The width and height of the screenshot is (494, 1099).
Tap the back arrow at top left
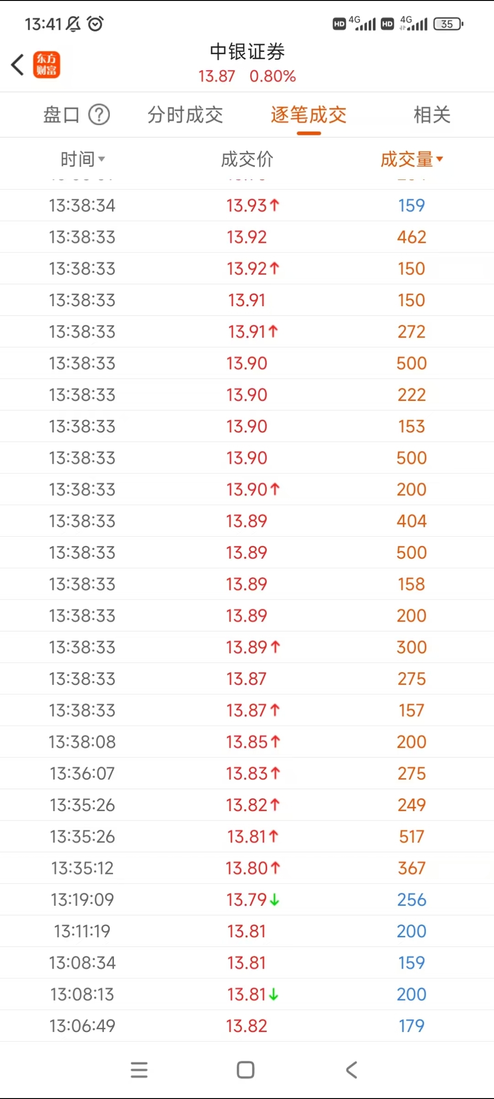point(18,64)
